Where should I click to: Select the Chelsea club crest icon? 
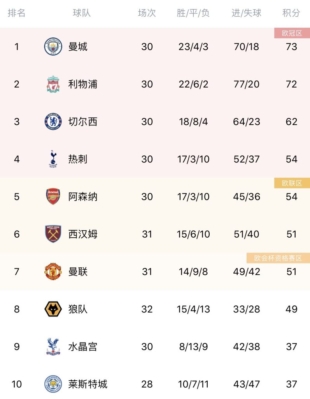click(53, 122)
